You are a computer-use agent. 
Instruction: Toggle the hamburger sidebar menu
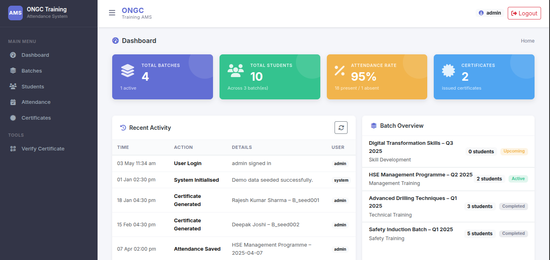point(112,13)
